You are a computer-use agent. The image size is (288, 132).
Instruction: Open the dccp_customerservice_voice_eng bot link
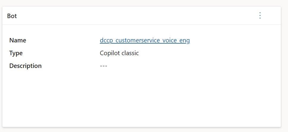click(145, 40)
